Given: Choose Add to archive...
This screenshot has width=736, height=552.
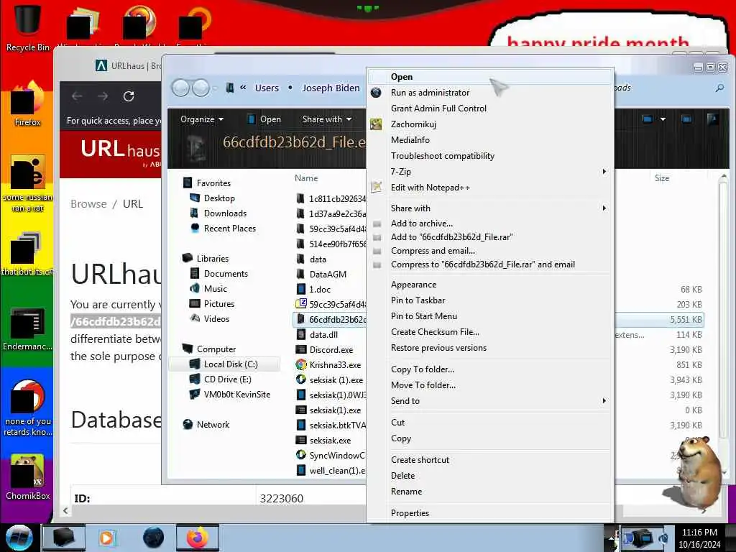Looking at the screenshot, I should pos(490,224).
